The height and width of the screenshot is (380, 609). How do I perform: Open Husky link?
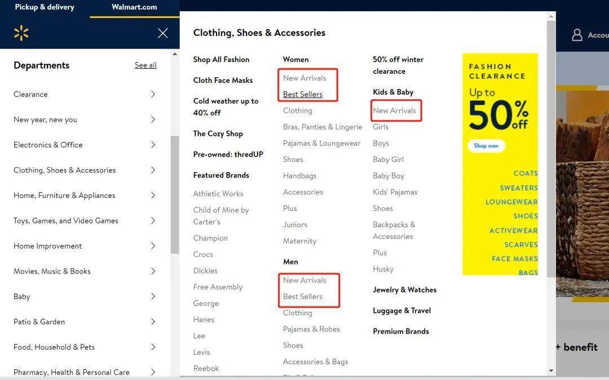383,269
